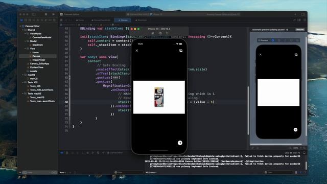Viewport: 327px width, 184px height.
Task: Click the console filter field
Action: coord(279,173)
